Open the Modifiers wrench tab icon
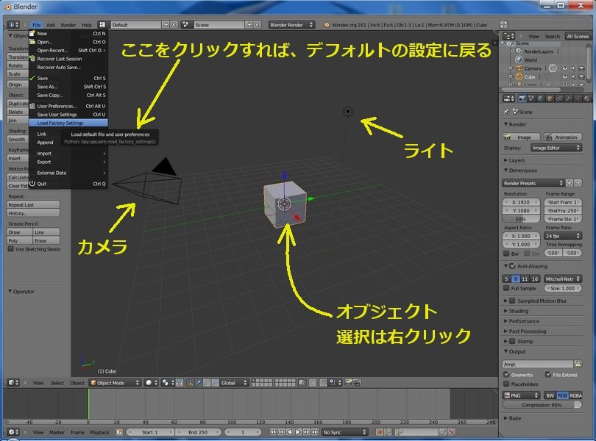This screenshot has width=596, height=441. [x=568, y=98]
